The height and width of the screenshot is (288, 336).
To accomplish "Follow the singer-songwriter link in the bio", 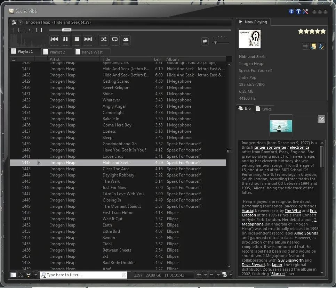I will (x=270, y=147).
